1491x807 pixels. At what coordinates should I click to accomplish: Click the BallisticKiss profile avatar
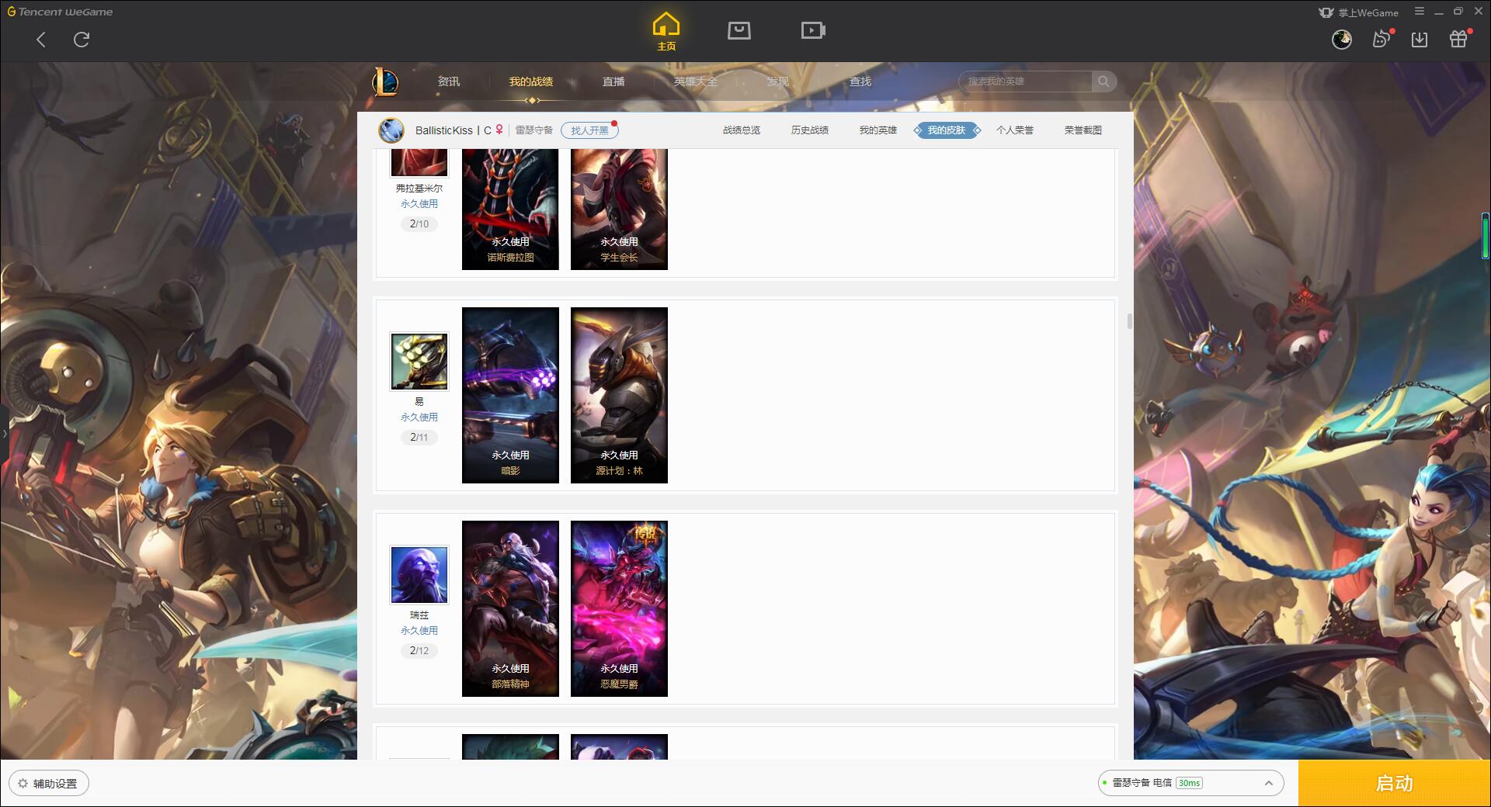point(391,130)
